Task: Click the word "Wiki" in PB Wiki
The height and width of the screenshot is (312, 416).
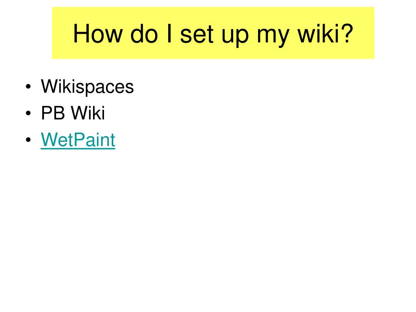Action: click(88, 113)
